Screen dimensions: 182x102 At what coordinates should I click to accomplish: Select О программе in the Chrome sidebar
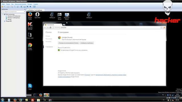49,47
